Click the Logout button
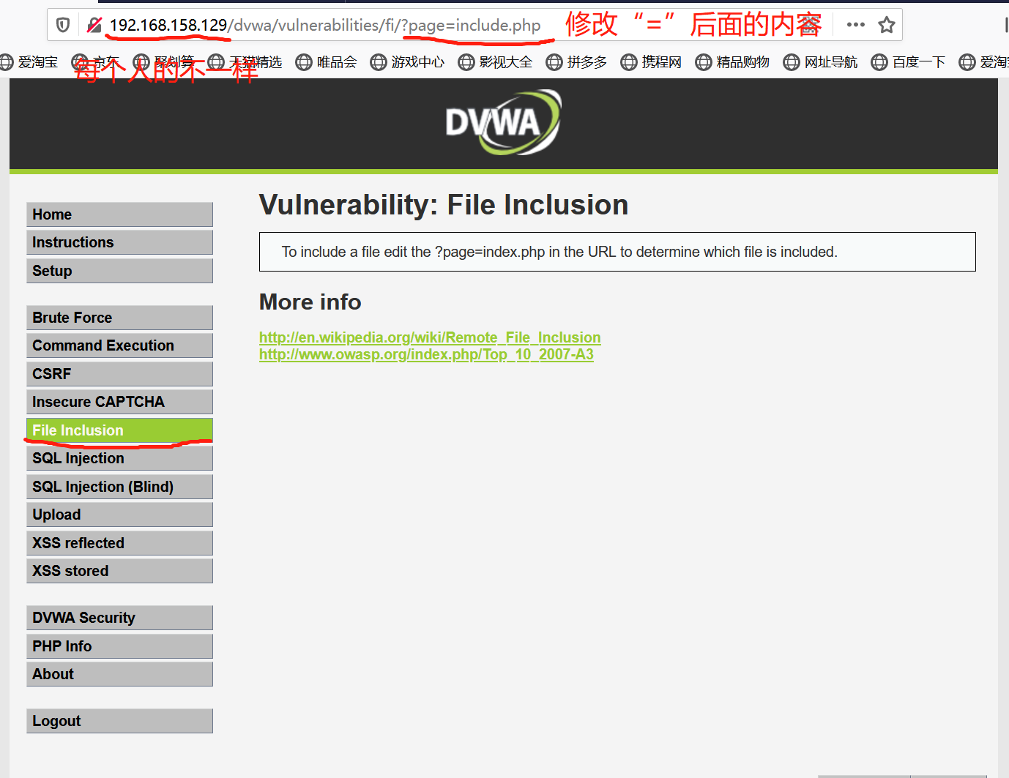Image resolution: width=1009 pixels, height=778 pixels. point(119,721)
